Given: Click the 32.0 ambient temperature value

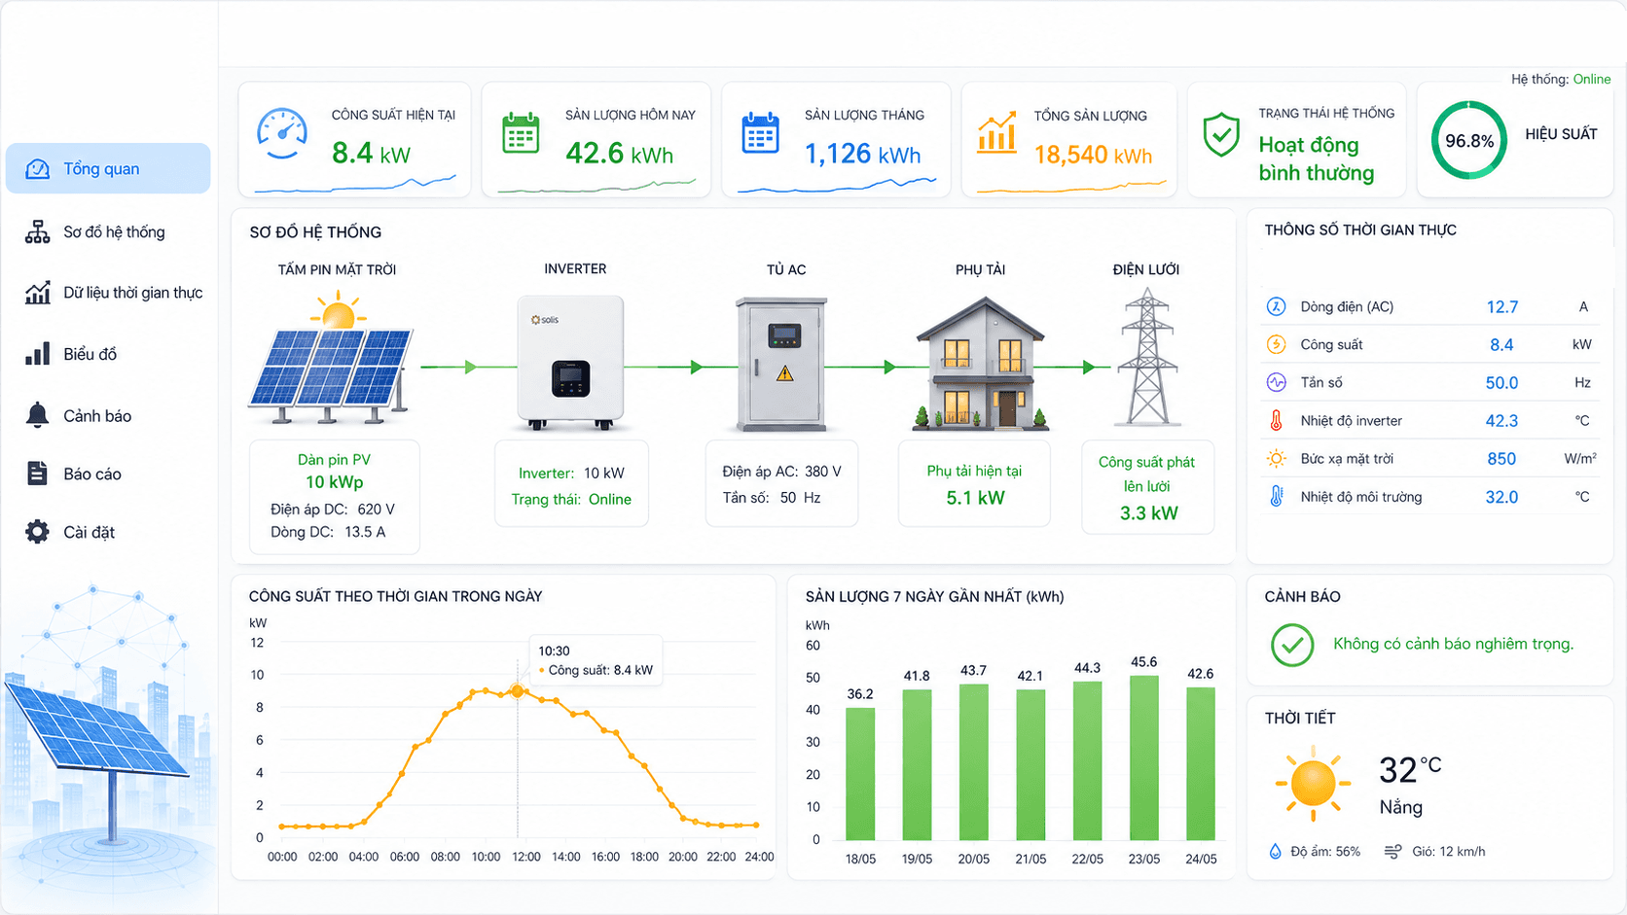Looking at the screenshot, I should point(1501,497).
